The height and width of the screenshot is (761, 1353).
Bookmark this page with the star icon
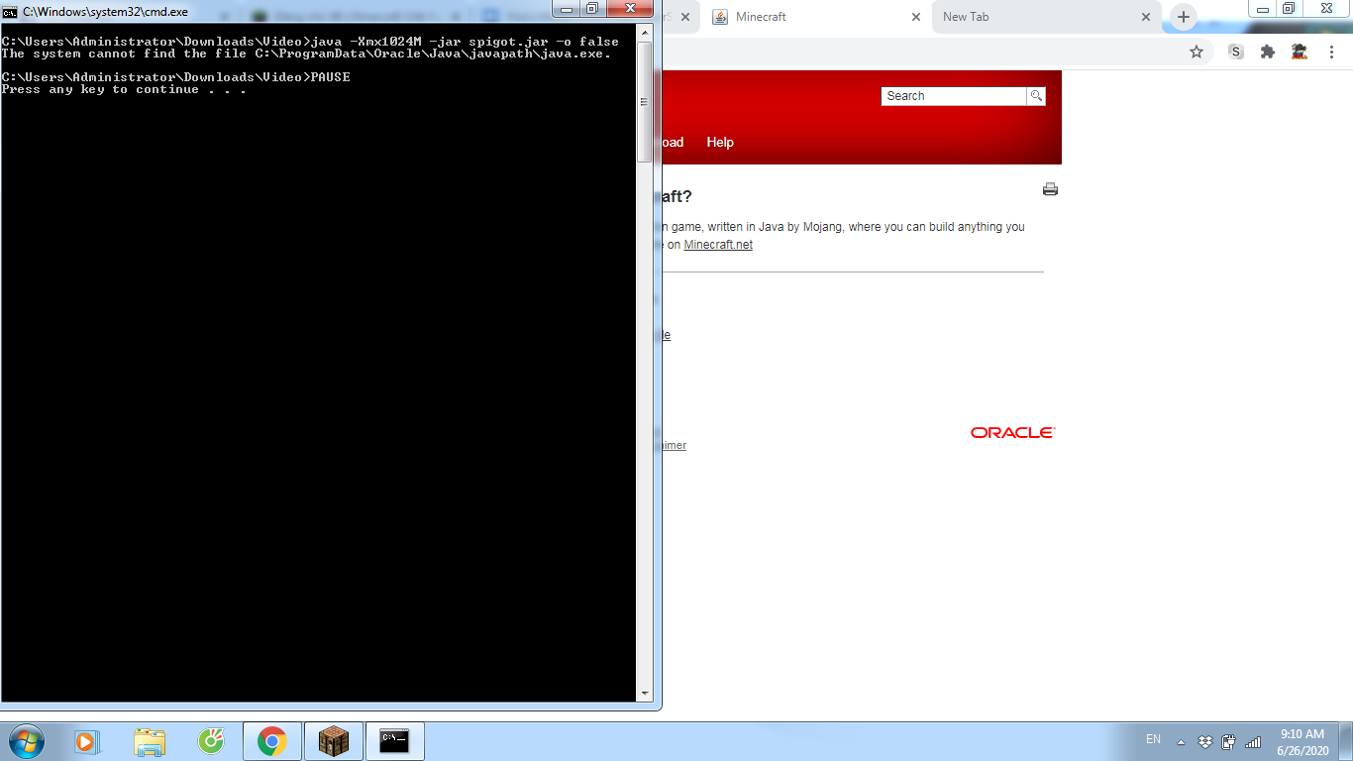tap(1197, 52)
